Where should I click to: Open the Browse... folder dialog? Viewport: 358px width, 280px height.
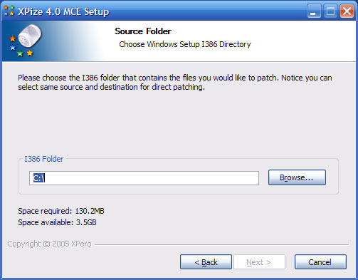[x=297, y=177]
